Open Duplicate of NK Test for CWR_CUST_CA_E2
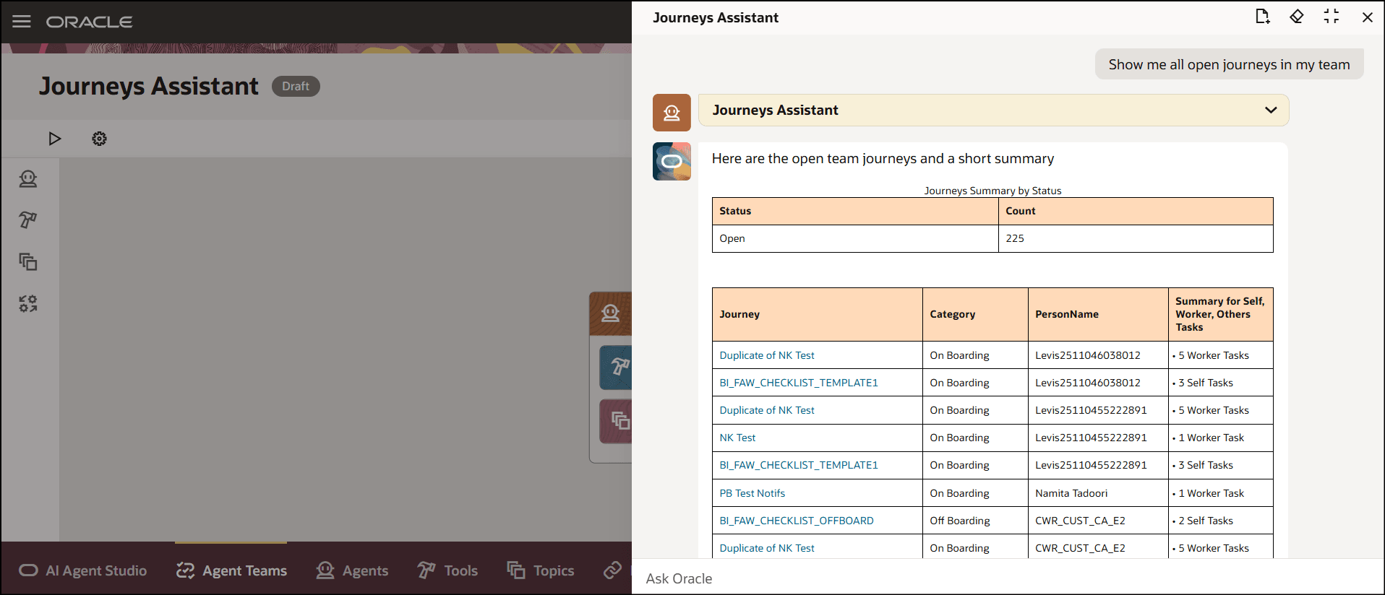This screenshot has height=595, width=1385. [767, 548]
